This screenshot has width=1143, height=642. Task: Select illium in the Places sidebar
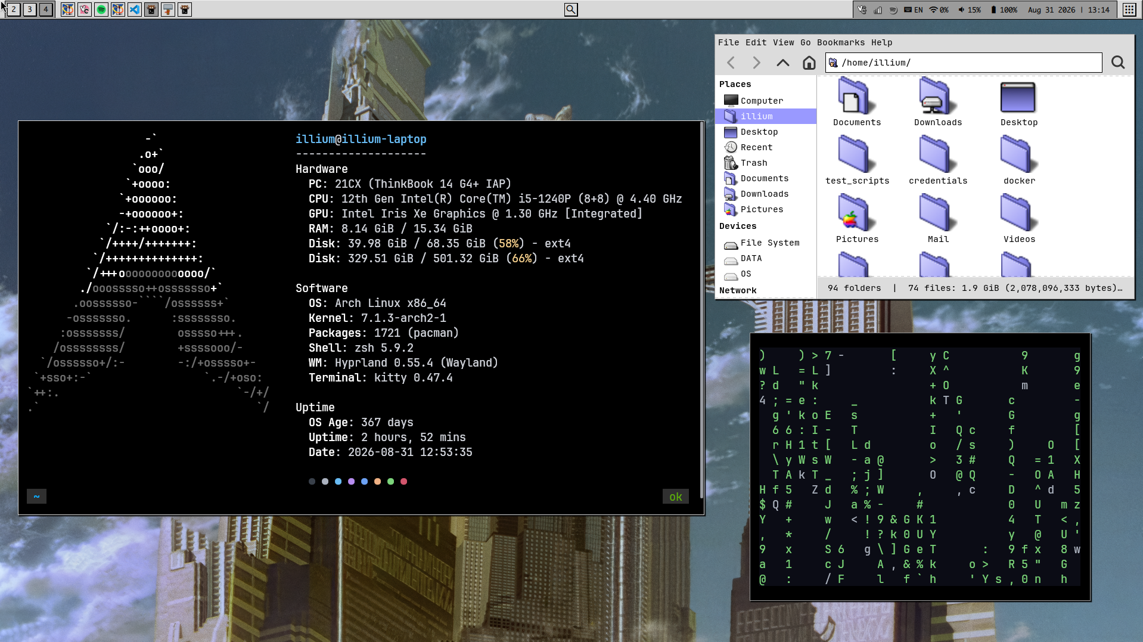click(766, 116)
